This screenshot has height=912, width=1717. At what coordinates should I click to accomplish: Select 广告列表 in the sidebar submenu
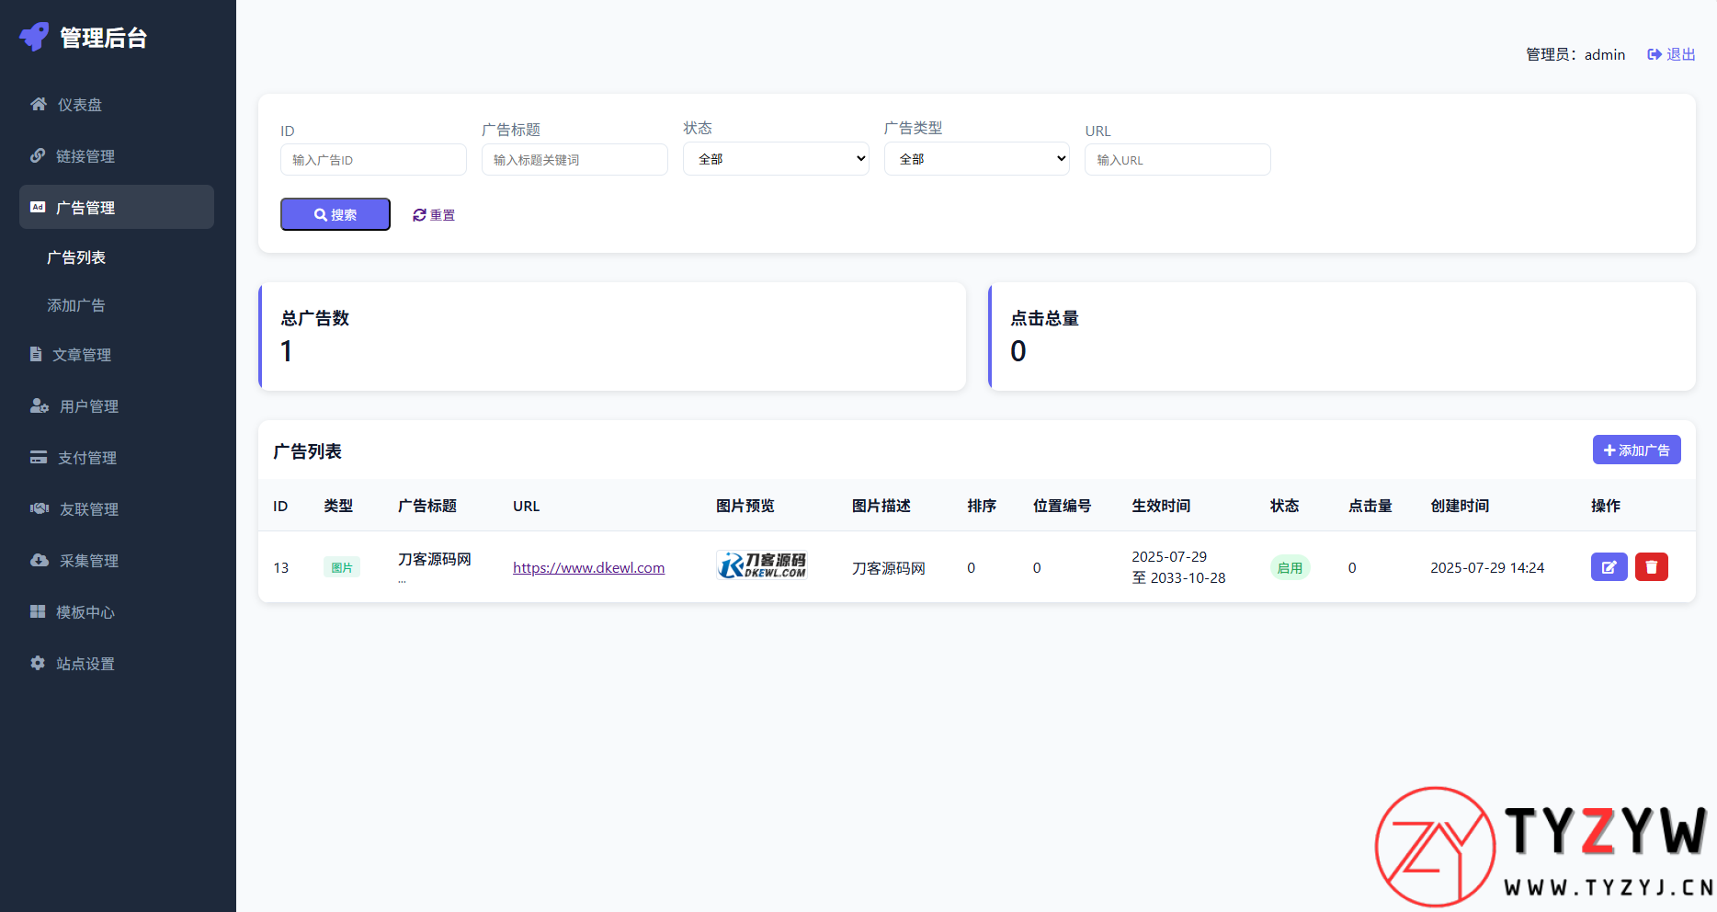pyautogui.click(x=76, y=257)
